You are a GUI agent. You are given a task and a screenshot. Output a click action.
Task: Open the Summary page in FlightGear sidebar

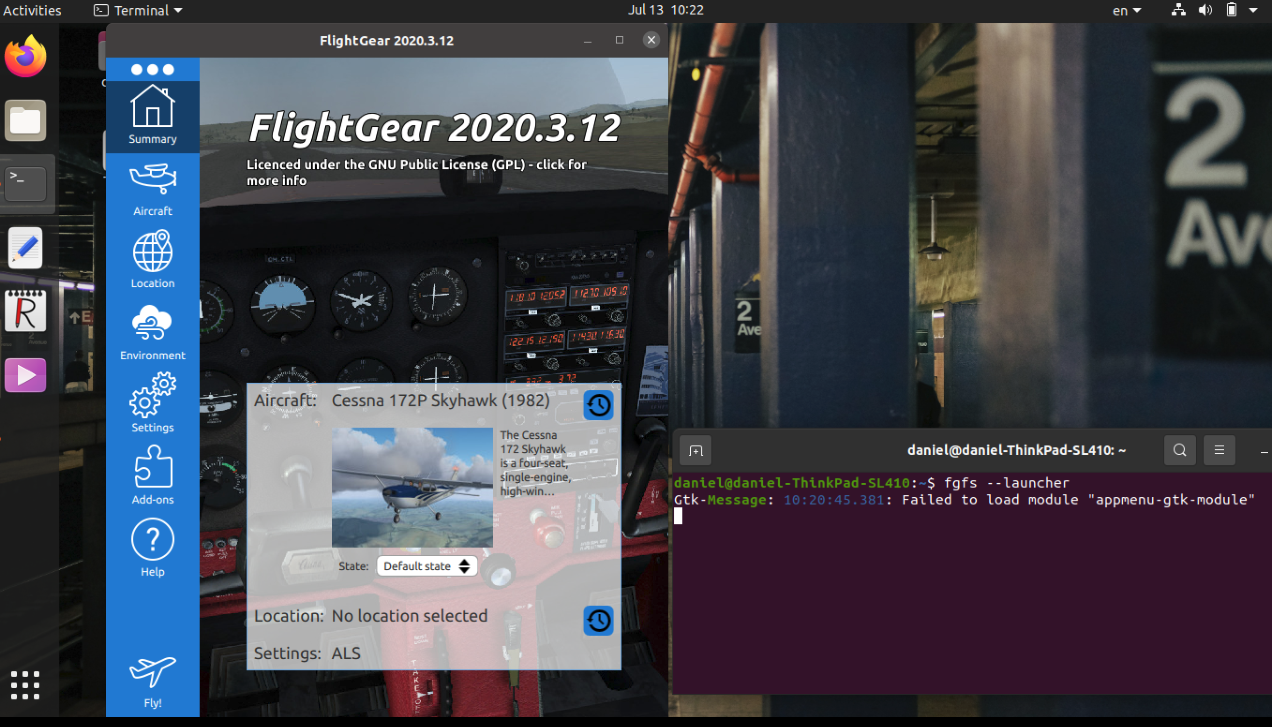click(x=152, y=116)
